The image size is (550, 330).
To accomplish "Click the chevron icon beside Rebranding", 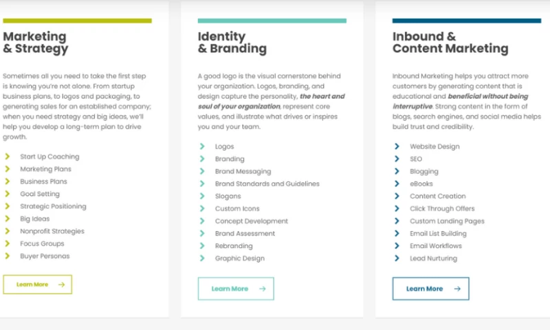I will coord(202,246).
